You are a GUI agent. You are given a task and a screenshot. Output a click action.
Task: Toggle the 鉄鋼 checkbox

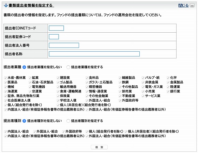point(120,82)
